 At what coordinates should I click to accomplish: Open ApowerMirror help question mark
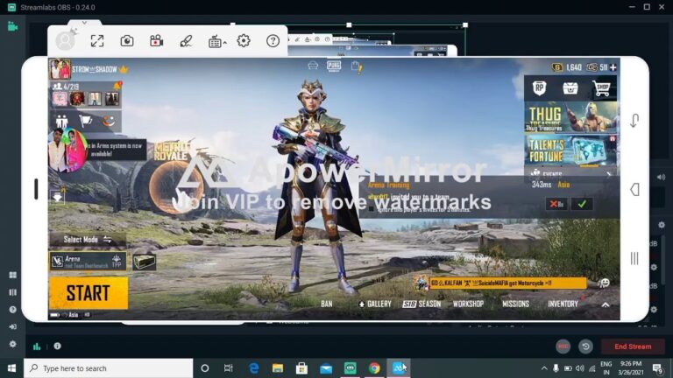[x=273, y=41]
